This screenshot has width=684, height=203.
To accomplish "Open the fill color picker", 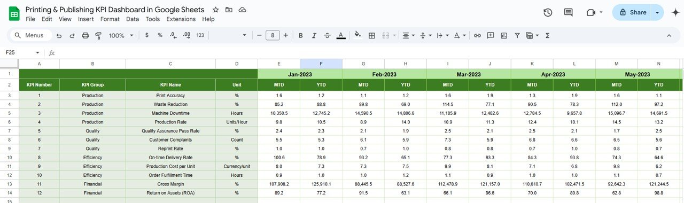I will click(357, 35).
